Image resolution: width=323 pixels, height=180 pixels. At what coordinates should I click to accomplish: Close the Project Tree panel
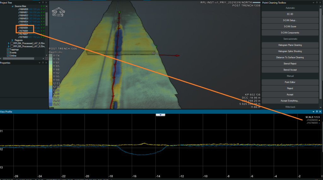46,3
